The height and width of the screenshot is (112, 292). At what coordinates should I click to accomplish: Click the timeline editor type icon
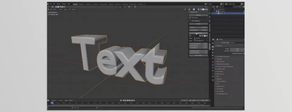(x=48, y=100)
